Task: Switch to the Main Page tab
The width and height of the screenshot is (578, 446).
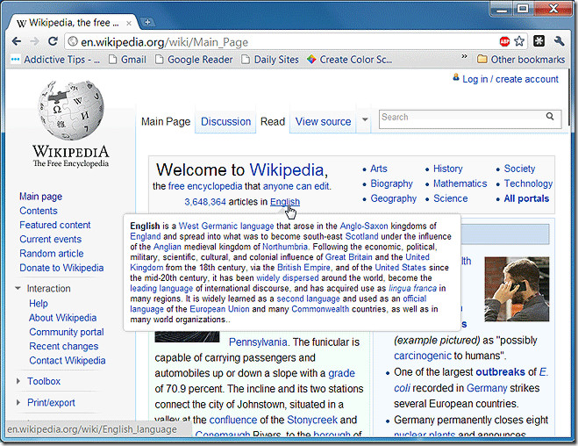Action: [166, 121]
